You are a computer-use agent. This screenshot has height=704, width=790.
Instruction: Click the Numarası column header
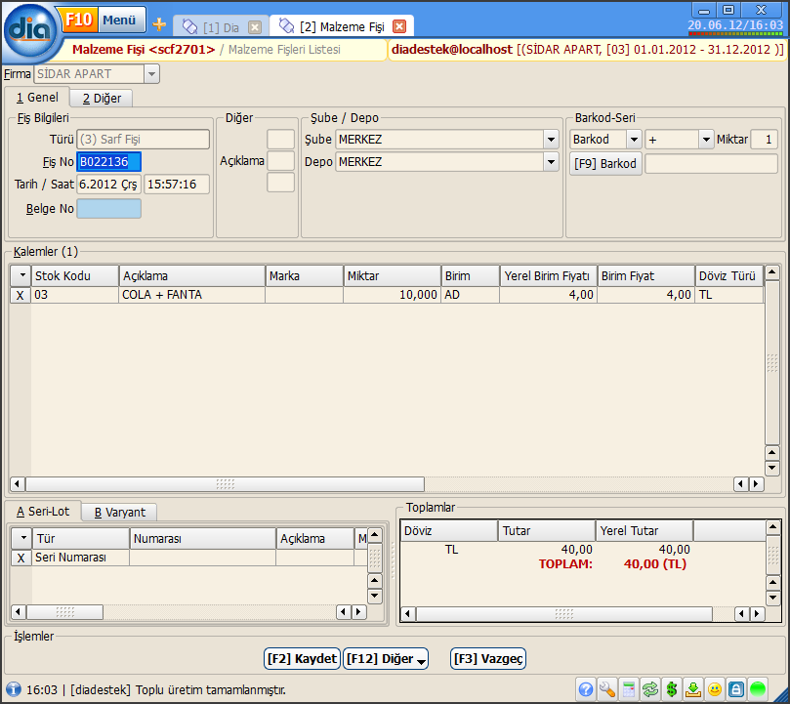203,538
